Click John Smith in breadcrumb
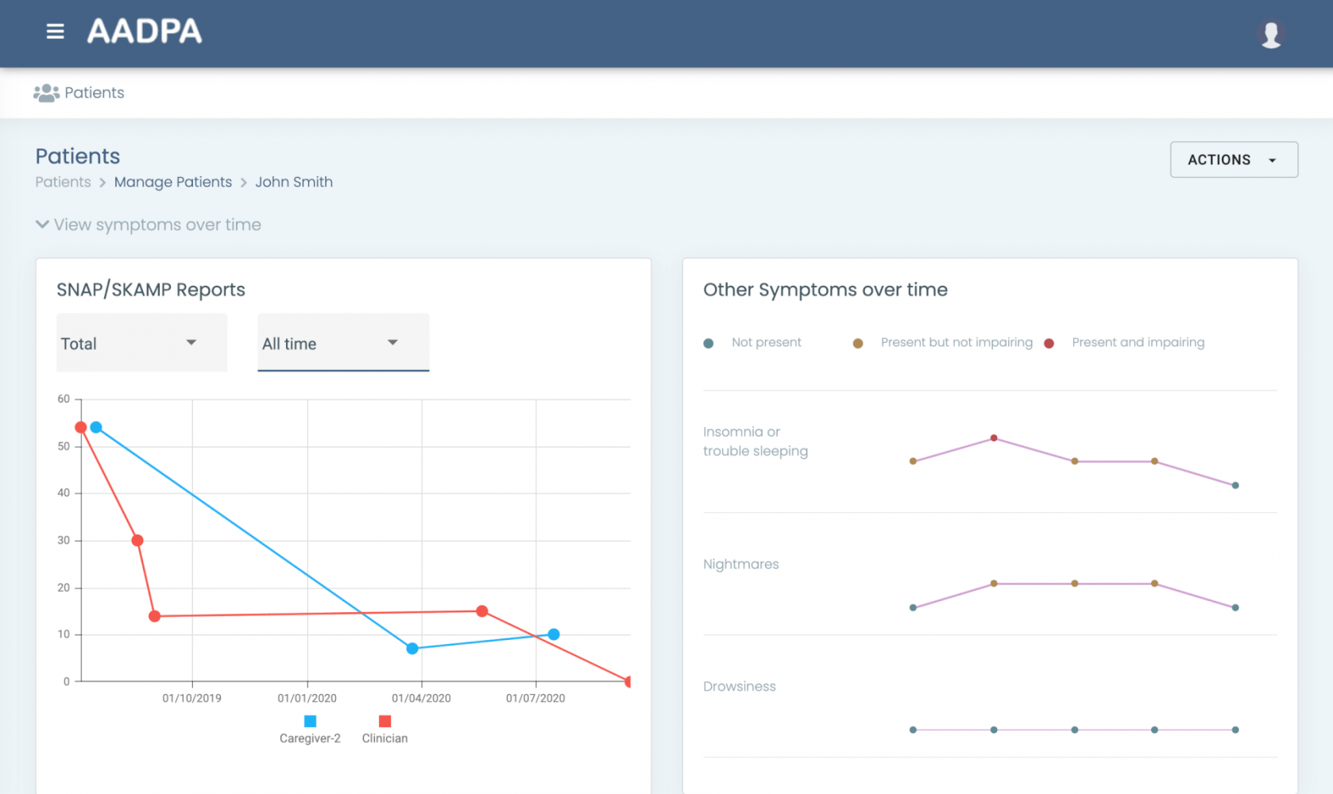The height and width of the screenshot is (794, 1333). [293, 182]
